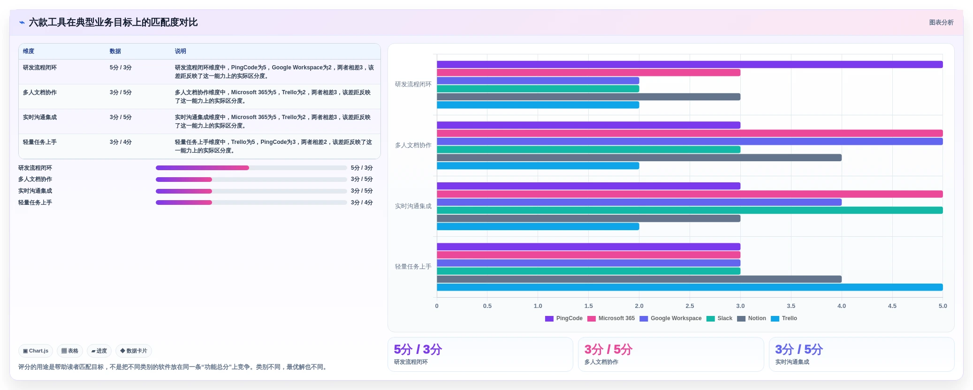Image resolution: width=973 pixels, height=390 pixels.
Task: Toggle the Microsoft 365 legend item
Action: pyautogui.click(x=611, y=318)
